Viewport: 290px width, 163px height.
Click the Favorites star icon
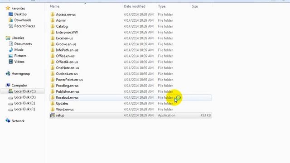pyautogui.click(x=8, y=8)
